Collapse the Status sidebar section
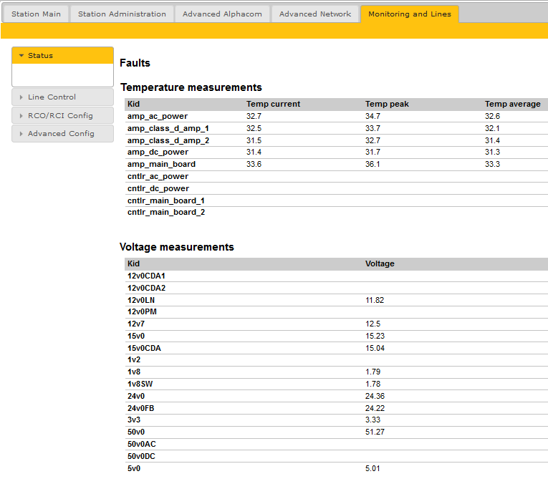548x489 pixels. (x=62, y=56)
